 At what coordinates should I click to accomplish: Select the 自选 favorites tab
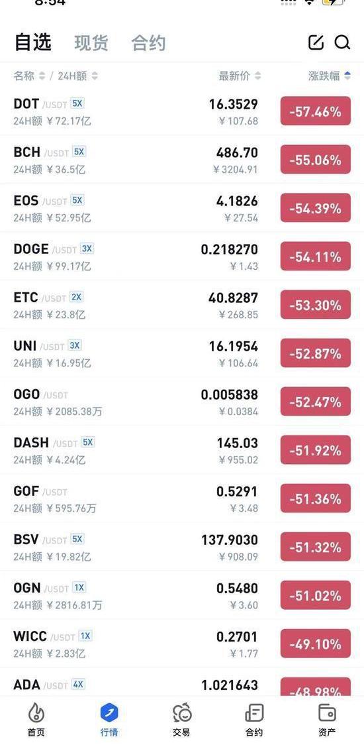(32, 42)
